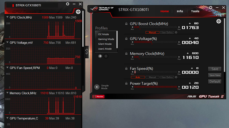The image size is (229, 128).
Task: Click GPU Boost Clock slider track
Action: [156, 27]
